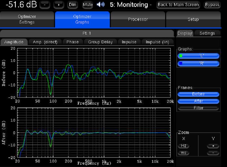
Task: Dim the monitoring volume
Action: pos(72,5)
